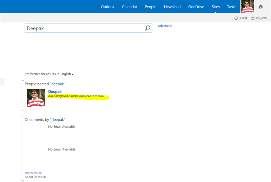
Task: Open Outlook from the top navigation
Action: (108, 7)
